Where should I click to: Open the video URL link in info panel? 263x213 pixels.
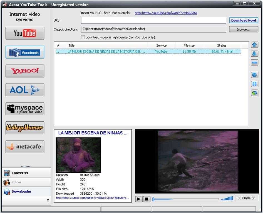92,198
